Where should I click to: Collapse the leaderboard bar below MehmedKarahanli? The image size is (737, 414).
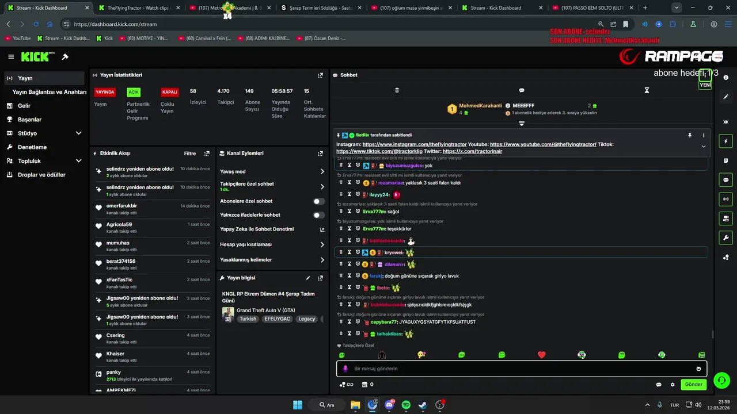point(522,123)
